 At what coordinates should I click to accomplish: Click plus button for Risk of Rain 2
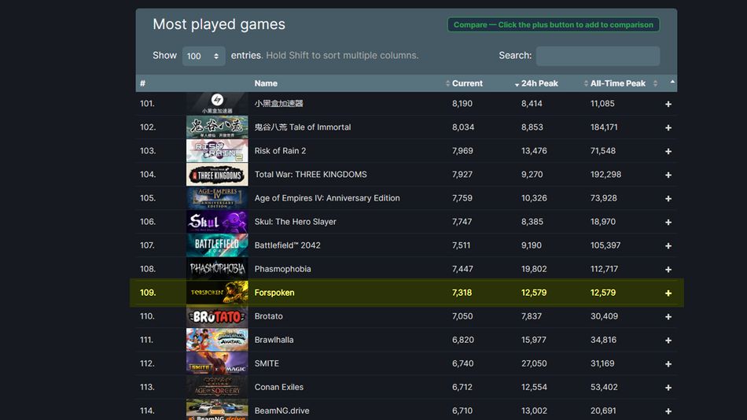668,151
